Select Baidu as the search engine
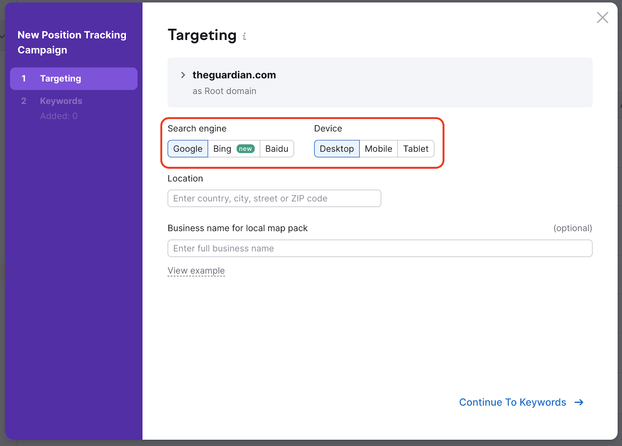622x446 pixels. point(276,148)
